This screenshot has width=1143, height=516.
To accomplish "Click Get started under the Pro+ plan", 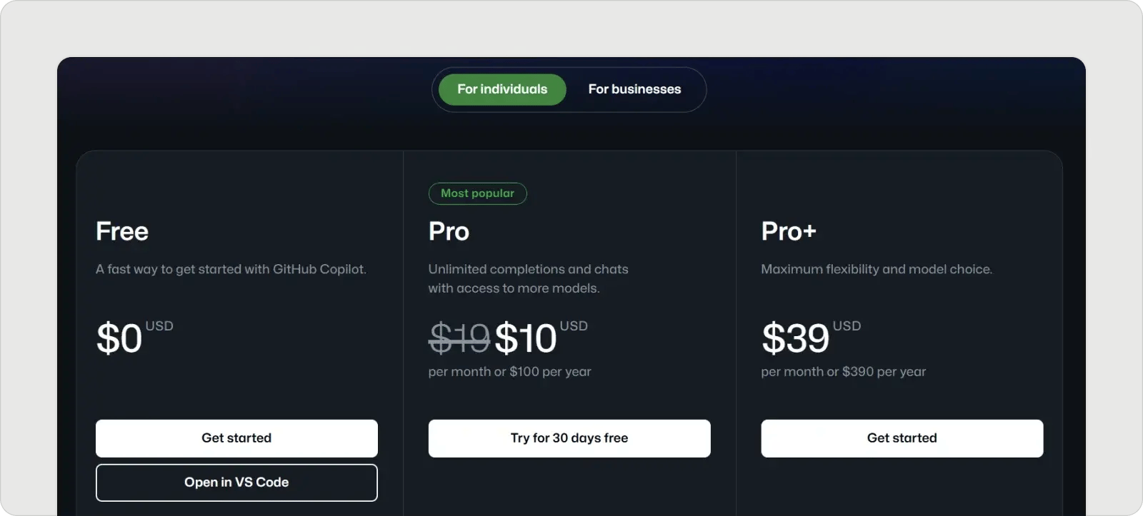I will pyautogui.click(x=902, y=438).
